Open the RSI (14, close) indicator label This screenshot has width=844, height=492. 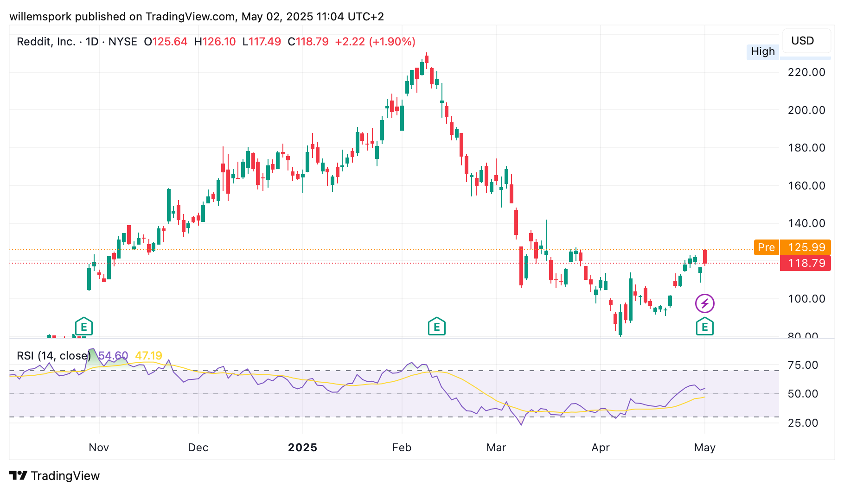(x=53, y=356)
